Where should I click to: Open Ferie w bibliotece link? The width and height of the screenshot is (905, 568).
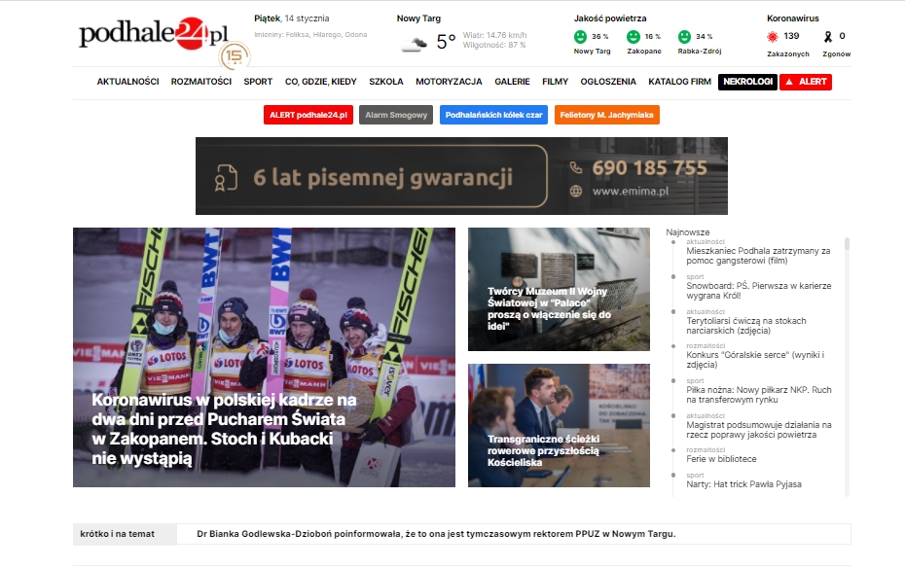pyautogui.click(x=721, y=459)
